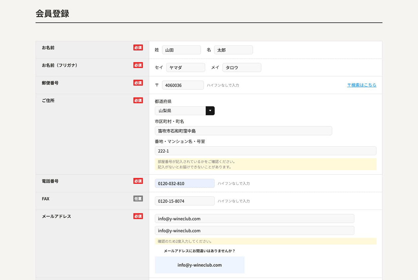Click the 姓 field containing 山田

181,50
